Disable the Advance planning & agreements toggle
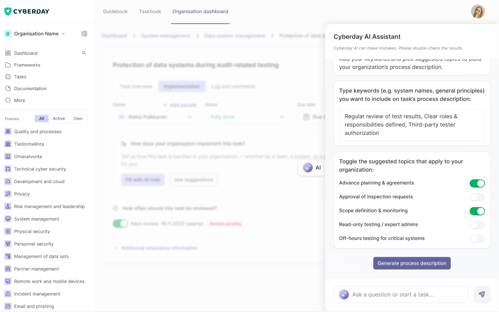 pos(477,183)
